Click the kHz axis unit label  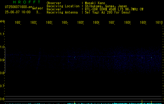click(3, 21)
